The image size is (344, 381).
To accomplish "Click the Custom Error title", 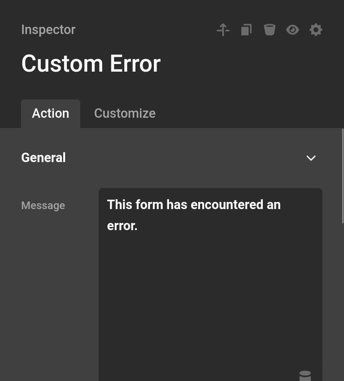I will tap(91, 63).
